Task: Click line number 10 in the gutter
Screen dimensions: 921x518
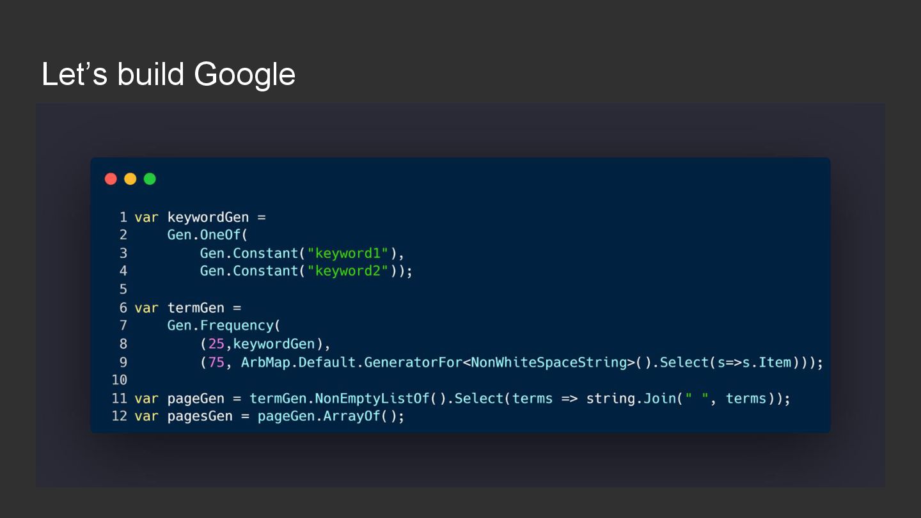Action: 120,380
